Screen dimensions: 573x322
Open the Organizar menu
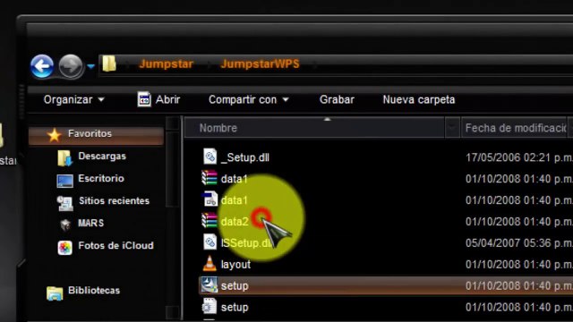coord(73,99)
